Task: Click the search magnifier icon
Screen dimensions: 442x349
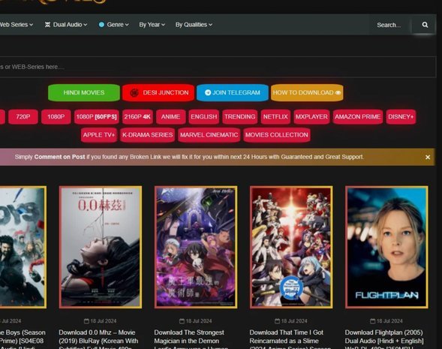Action: coord(425,25)
